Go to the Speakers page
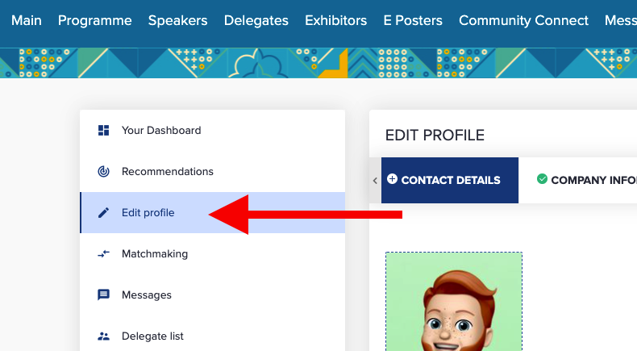The image size is (637, 351). [177, 20]
